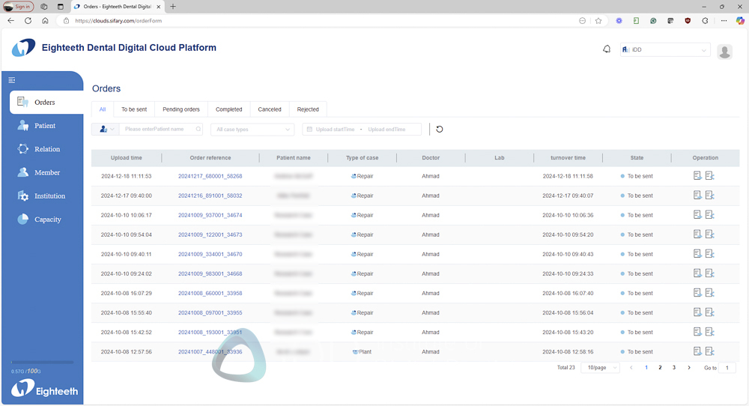
Task: Open order reference 20241009_937001_34674
Action: [x=210, y=215]
